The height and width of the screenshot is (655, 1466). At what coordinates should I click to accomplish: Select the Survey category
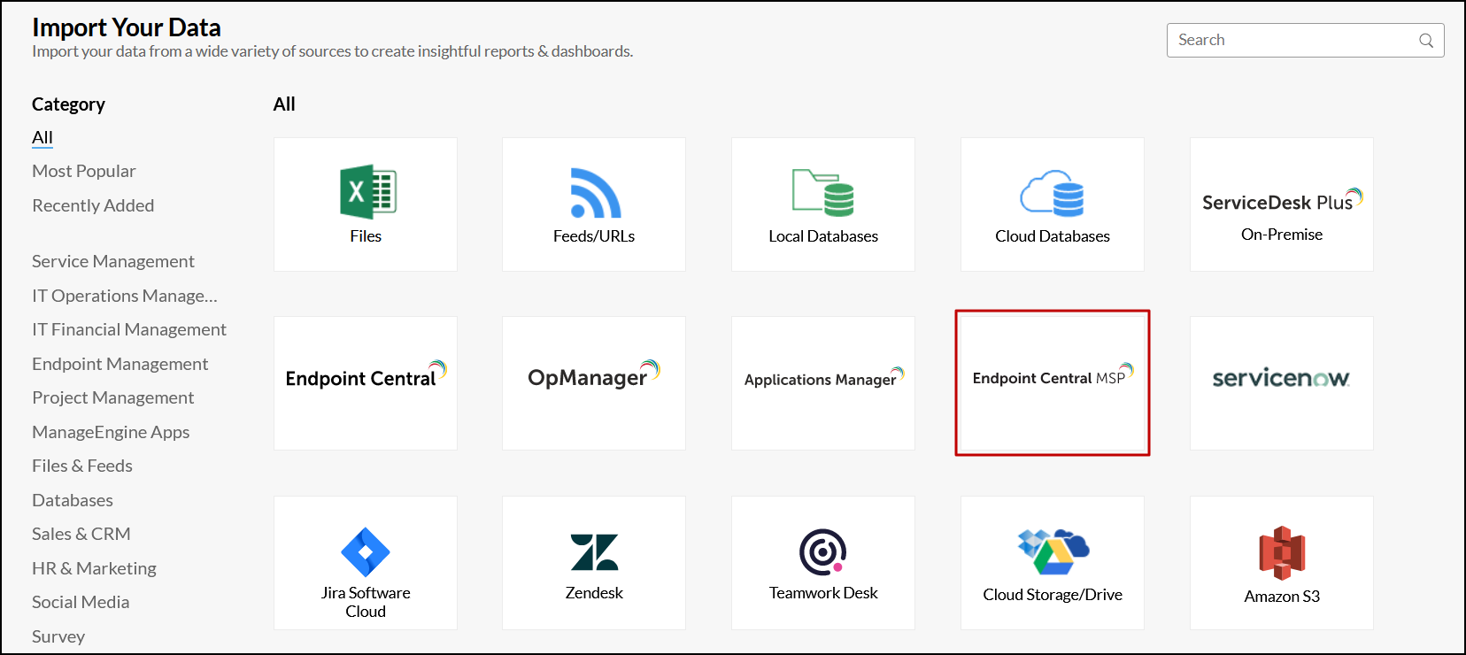click(58, 636)
